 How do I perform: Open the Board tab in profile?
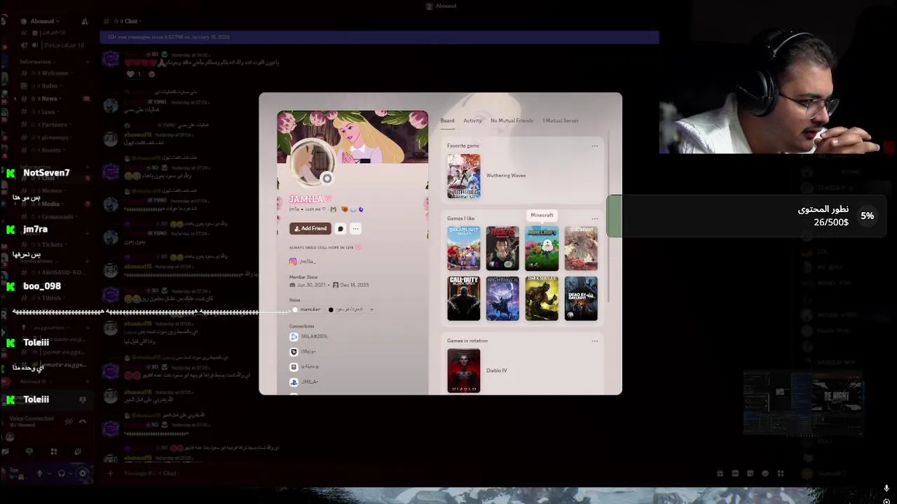point(447,120)
